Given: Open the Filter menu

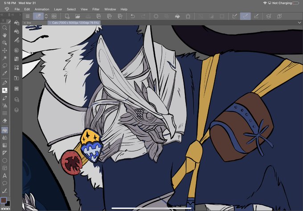Looking at the screenshot, I should pyautogui.click(x=96, y=9).
